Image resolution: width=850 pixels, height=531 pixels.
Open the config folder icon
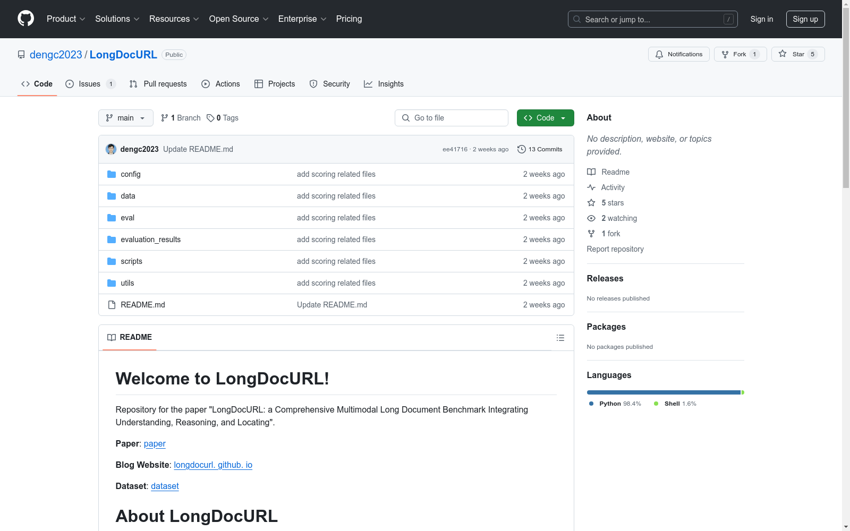(112, 174)
